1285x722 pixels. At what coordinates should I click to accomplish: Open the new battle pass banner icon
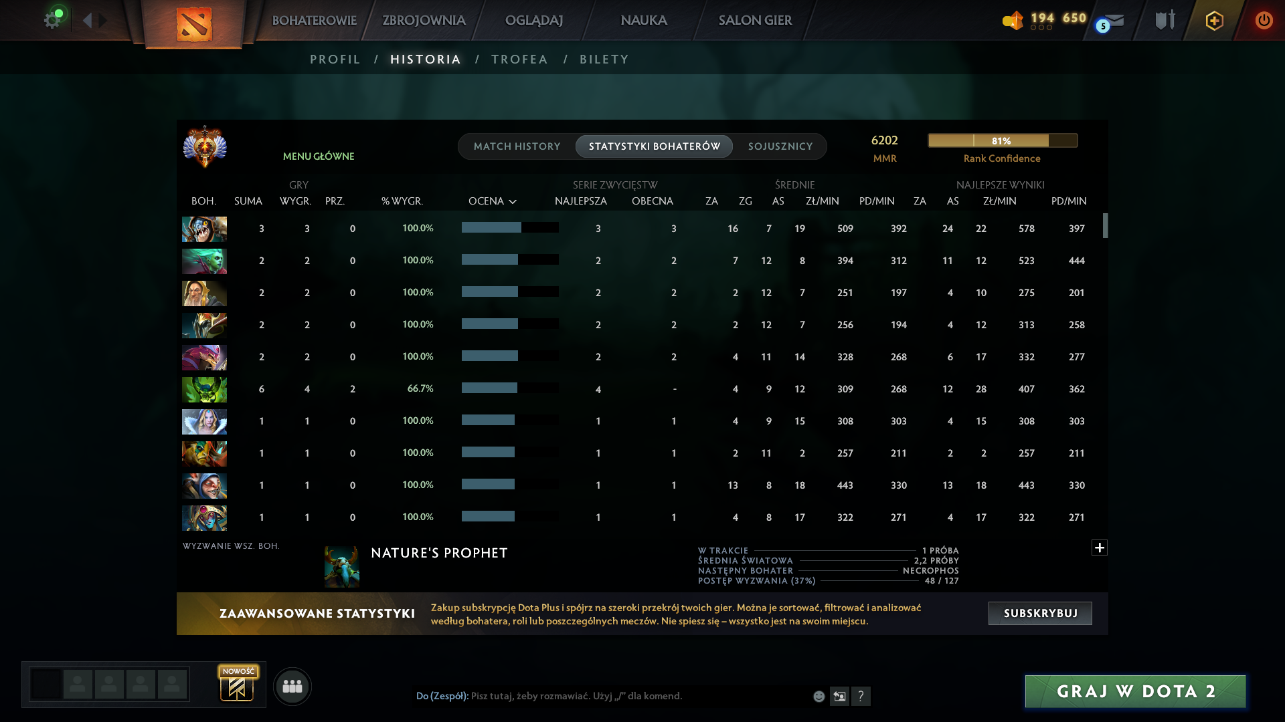click(238, 684)
